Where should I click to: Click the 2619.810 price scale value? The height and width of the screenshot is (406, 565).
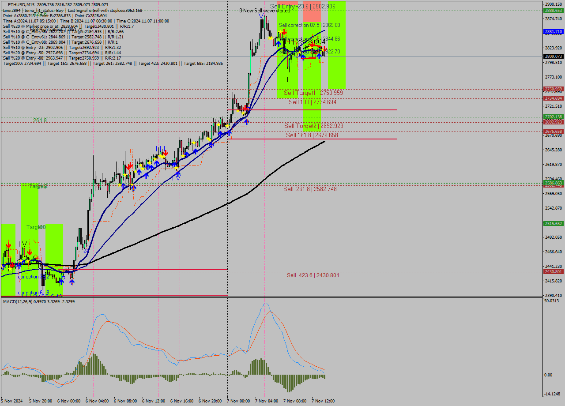(554, 165)
